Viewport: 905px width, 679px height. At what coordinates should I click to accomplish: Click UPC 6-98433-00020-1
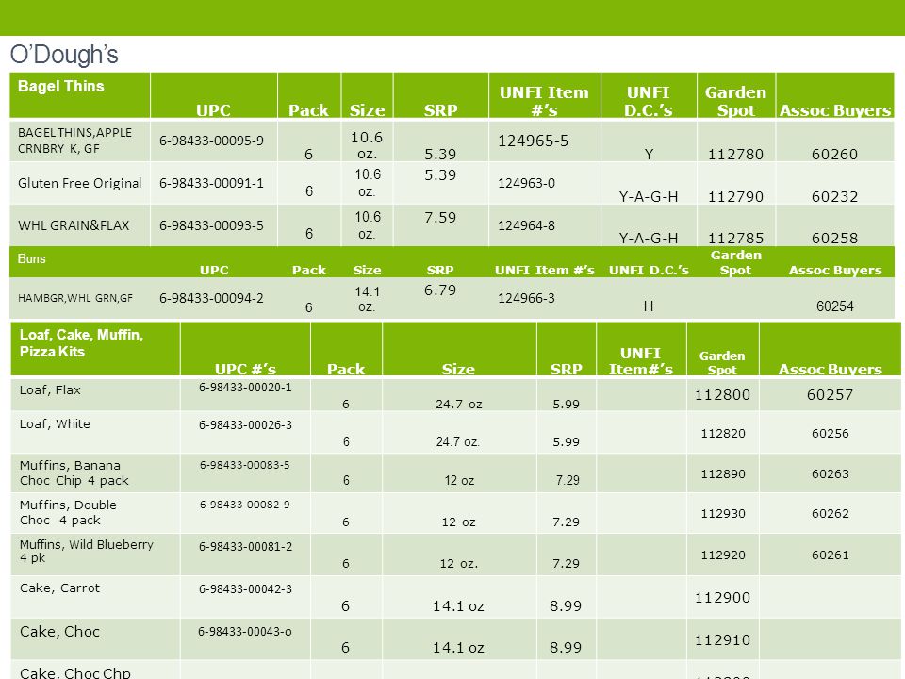coord(245,388)
